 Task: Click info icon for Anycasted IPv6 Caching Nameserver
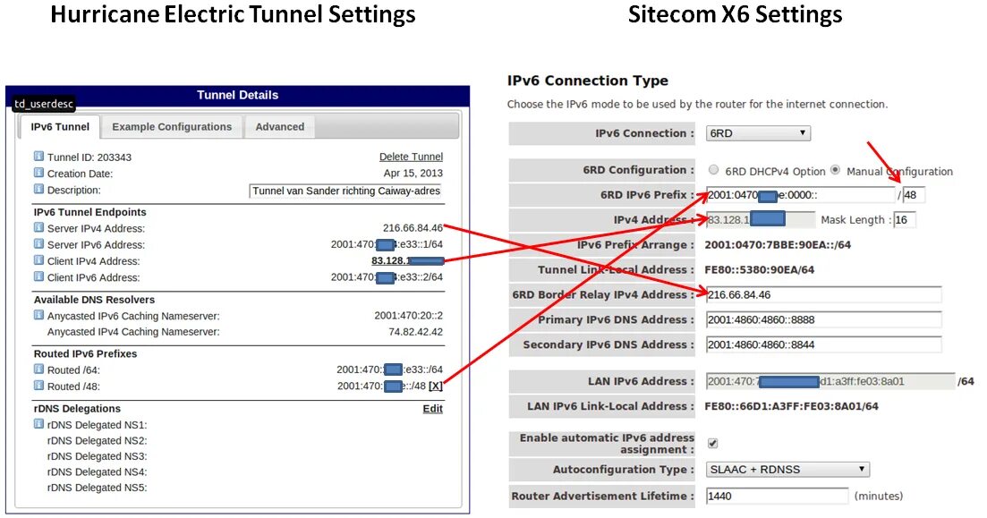tap(38, 315)
